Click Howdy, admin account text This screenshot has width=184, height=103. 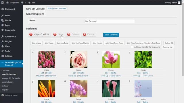171,3
